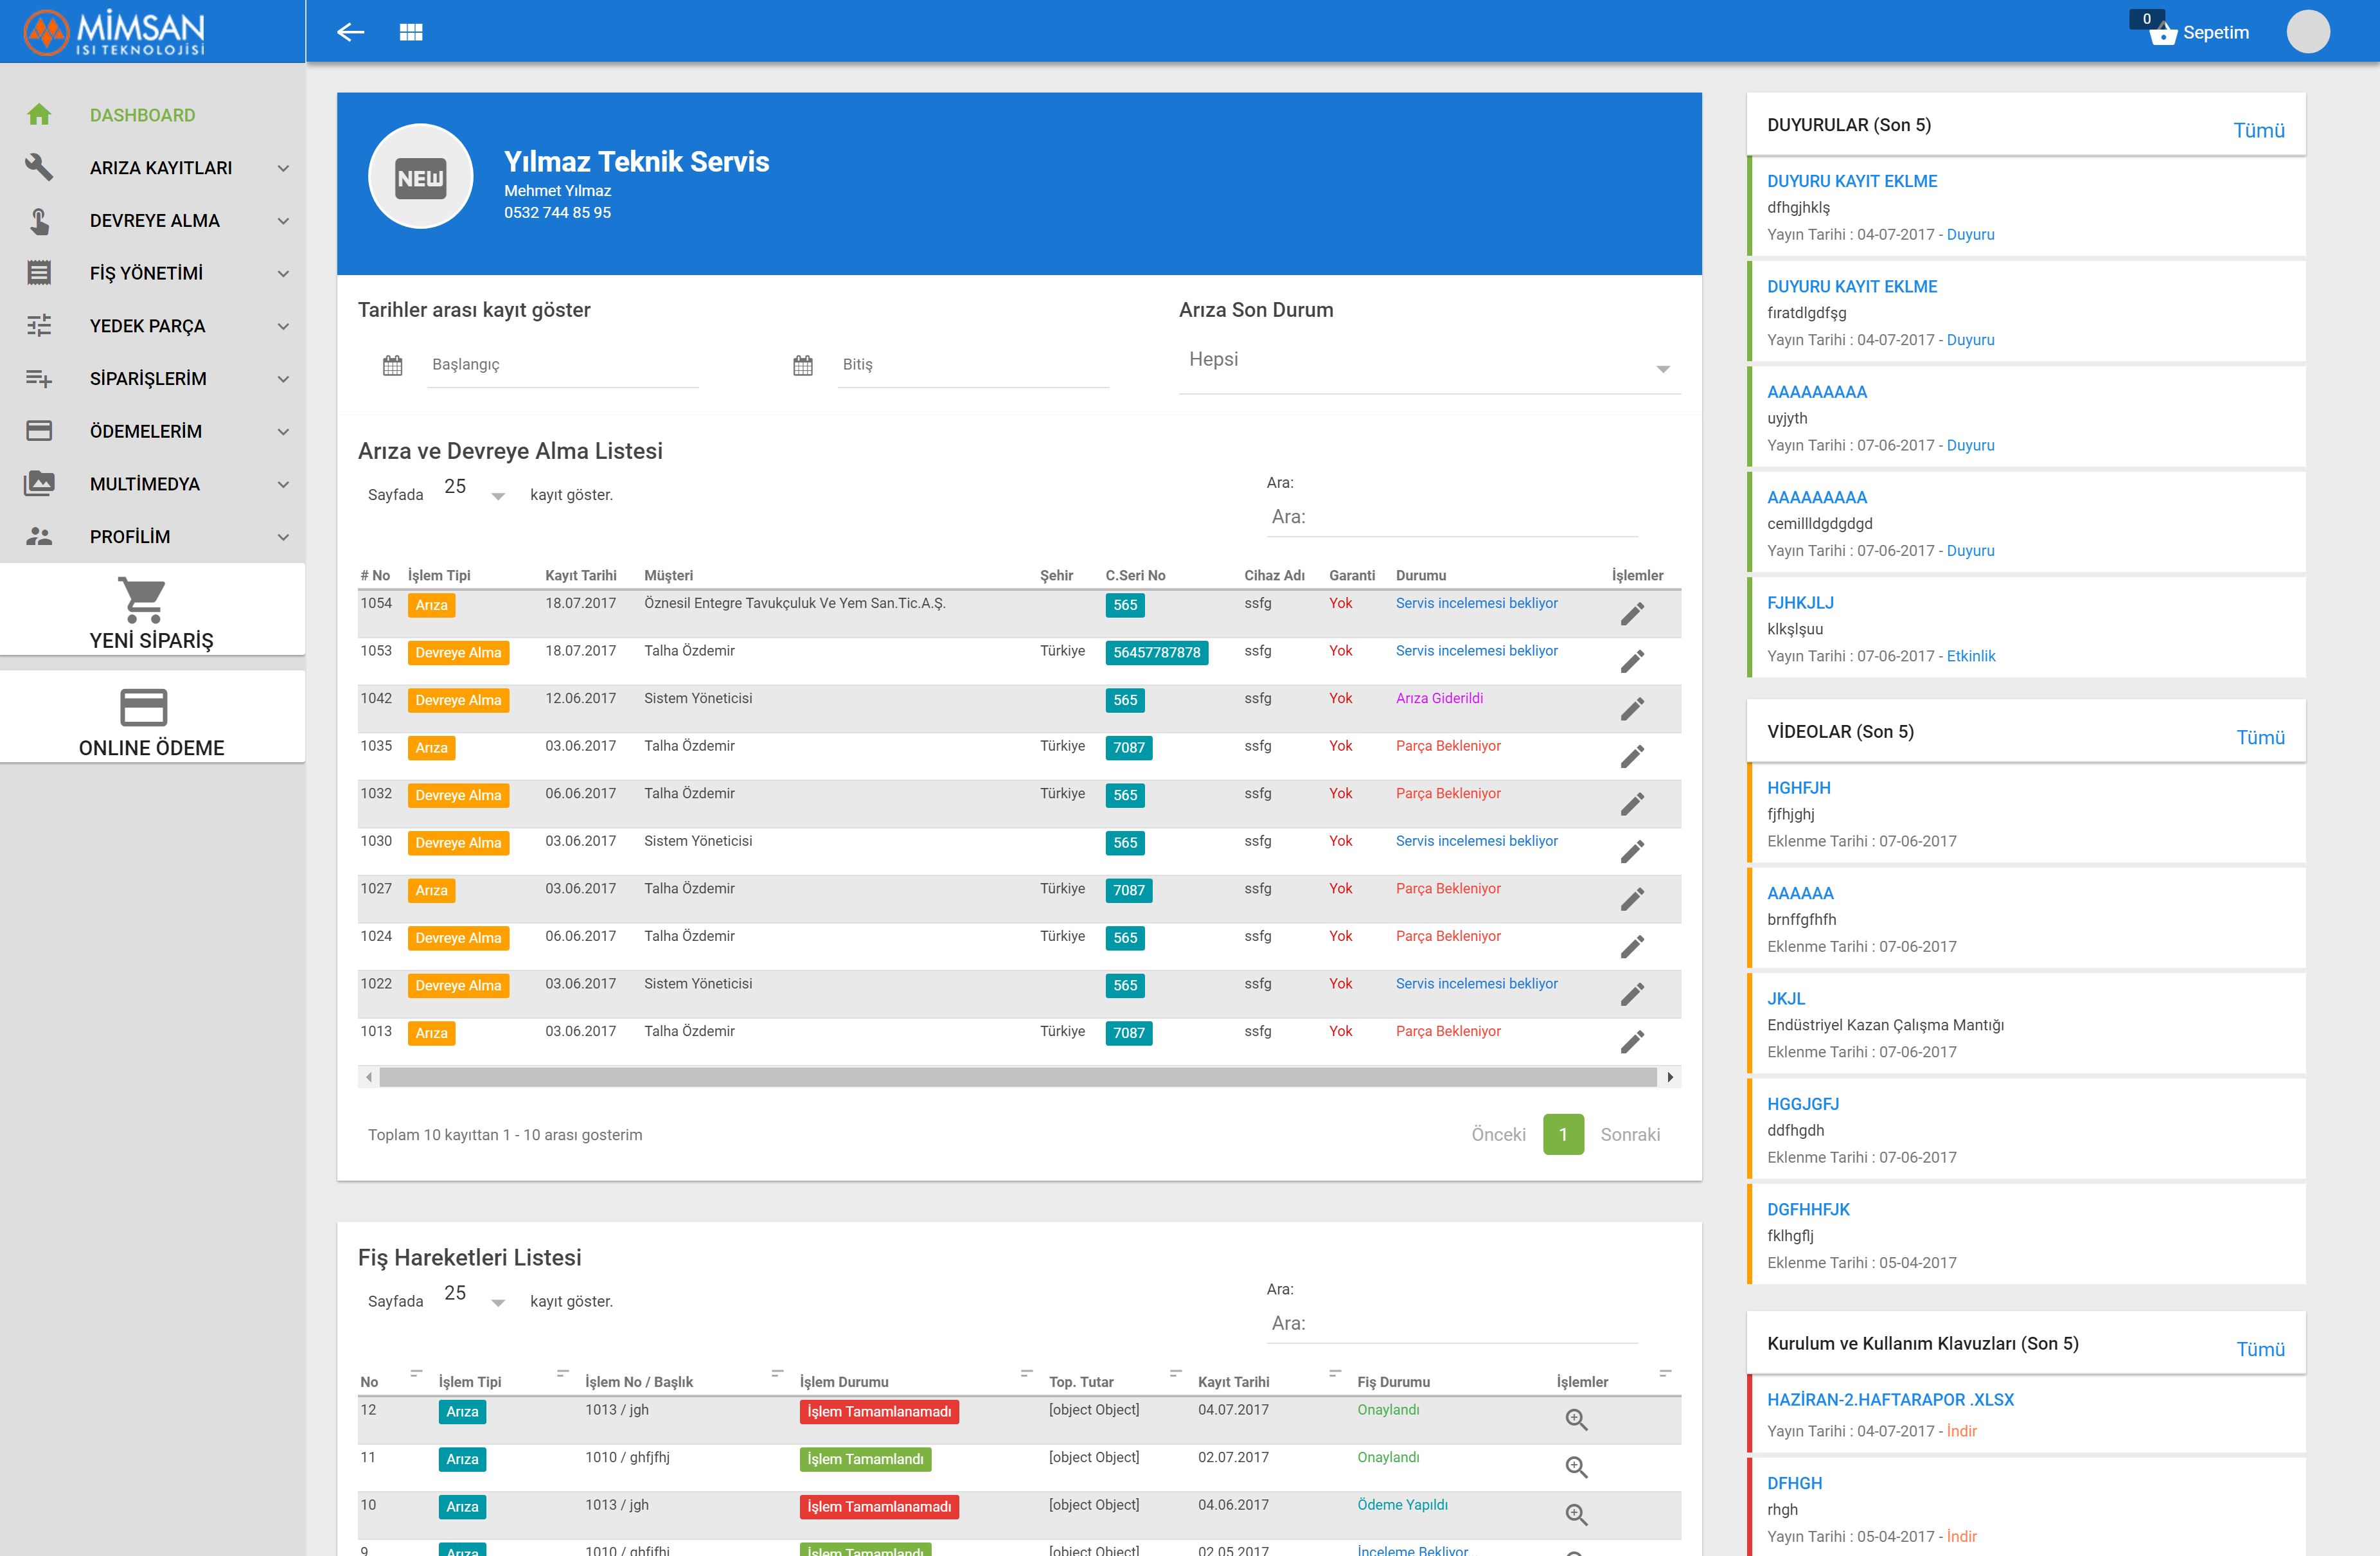Edit record 1042 with the pencil icon
This screenshot has width=2380, height=1556.
pos(1632,708)
